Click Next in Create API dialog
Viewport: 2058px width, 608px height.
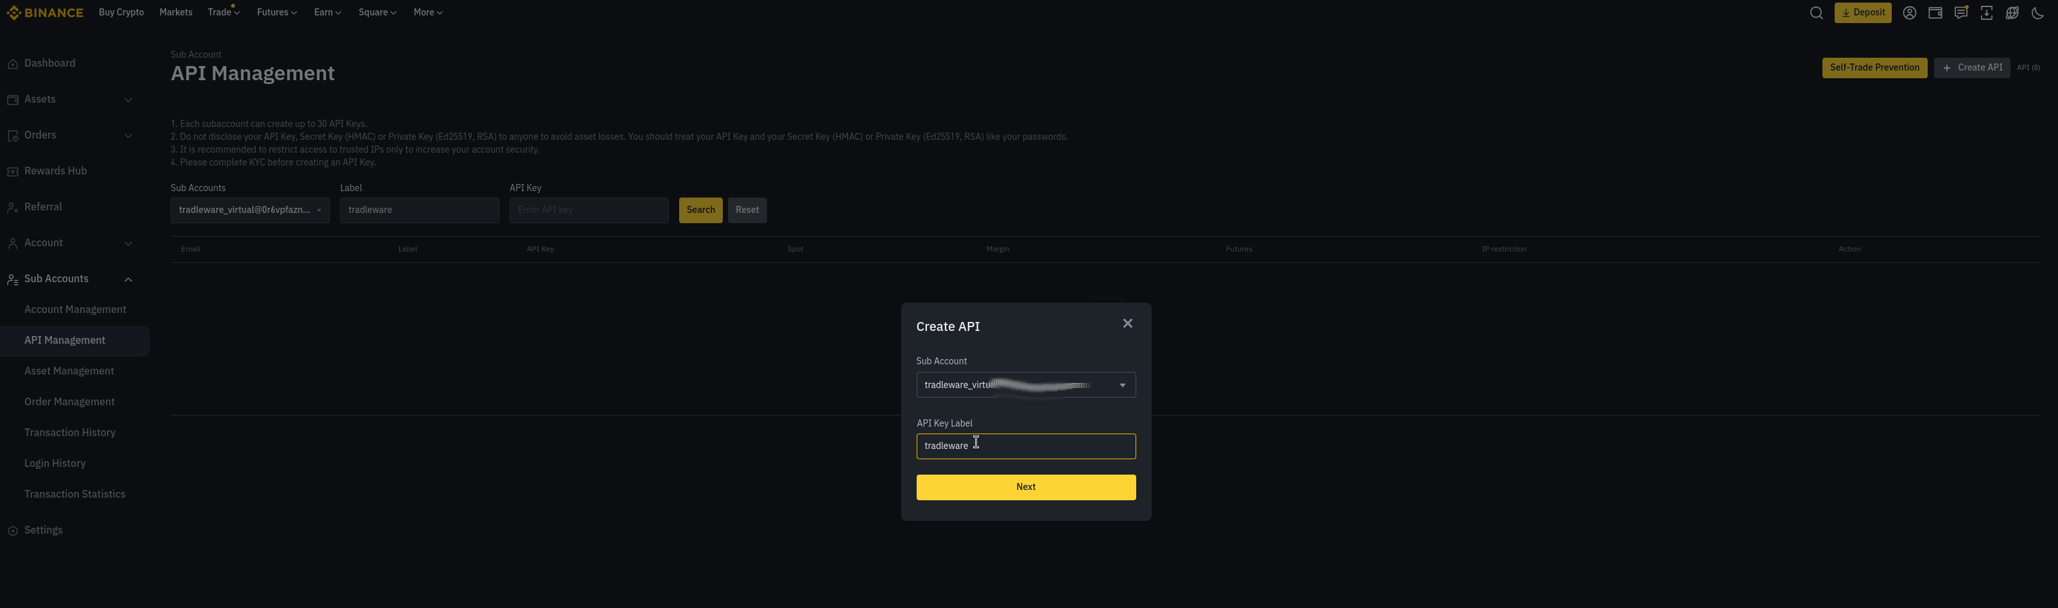(1026, 487)
